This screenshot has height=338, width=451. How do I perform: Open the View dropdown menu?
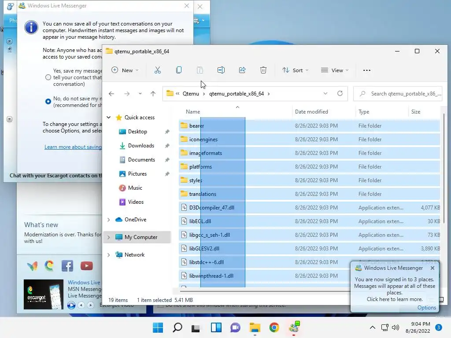pos(335,70)
